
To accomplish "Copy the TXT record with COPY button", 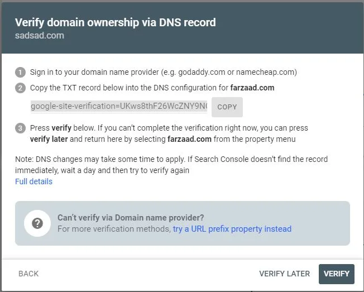I will coord(227,107).
